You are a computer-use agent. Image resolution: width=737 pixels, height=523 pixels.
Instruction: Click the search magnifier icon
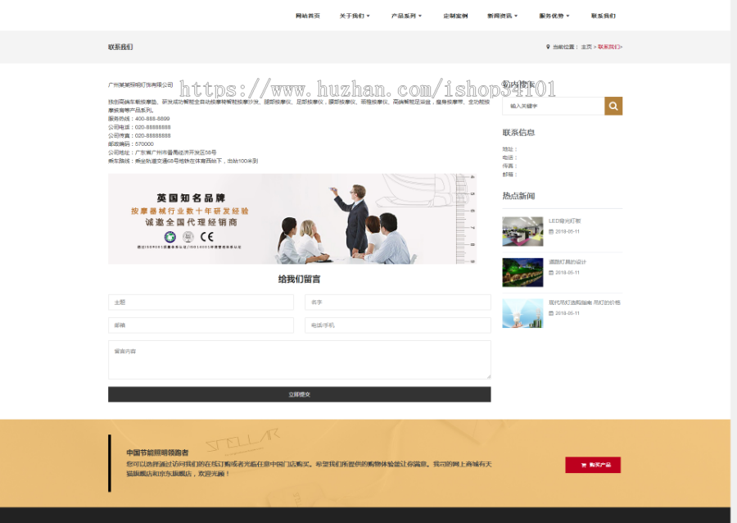(x=613, y=106)
